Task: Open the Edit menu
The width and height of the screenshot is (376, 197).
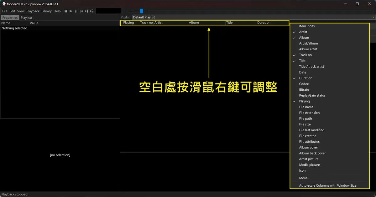Action: click(x=12, y=11)
